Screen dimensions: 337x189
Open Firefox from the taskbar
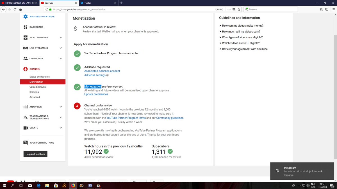[x=73, y=185]
